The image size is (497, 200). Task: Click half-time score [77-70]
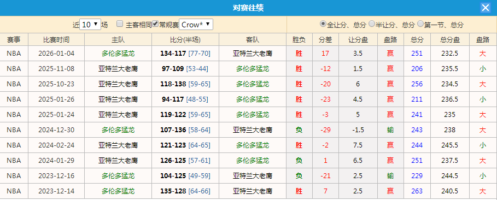pos(200,53)
